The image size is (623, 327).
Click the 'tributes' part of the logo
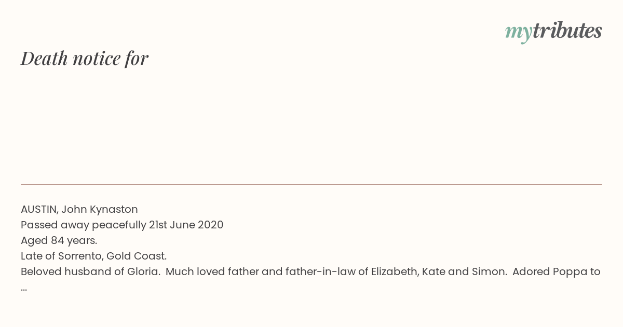click(x=567, y=31)
